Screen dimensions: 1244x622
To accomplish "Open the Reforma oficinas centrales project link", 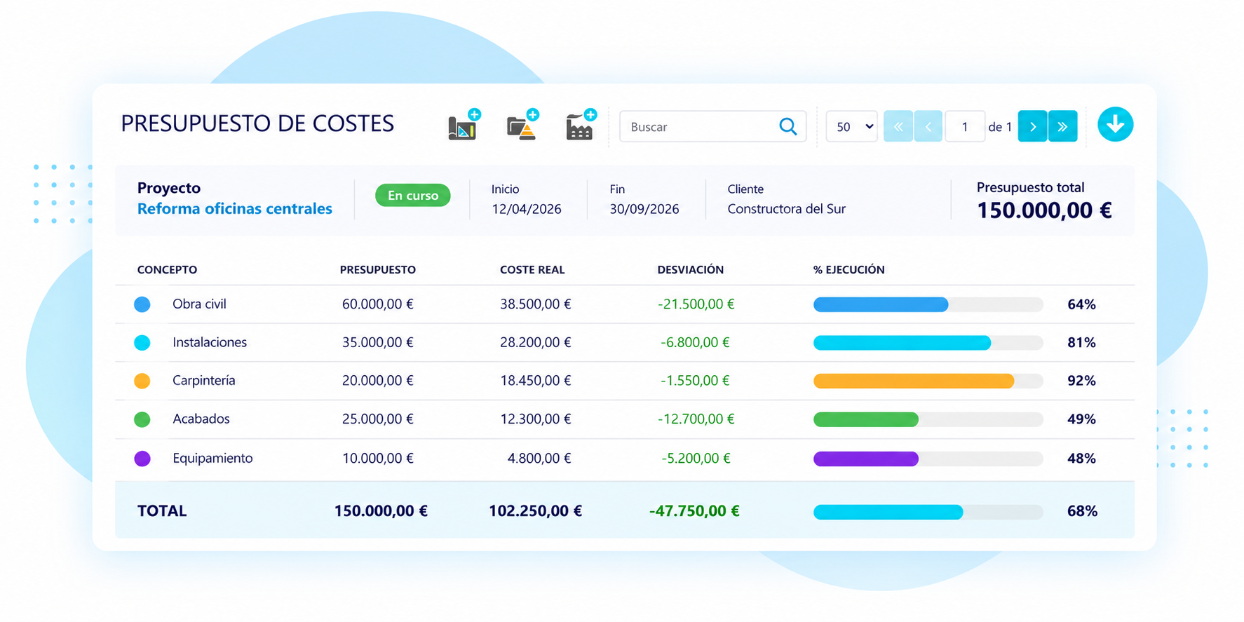I will tap(235, 209).
